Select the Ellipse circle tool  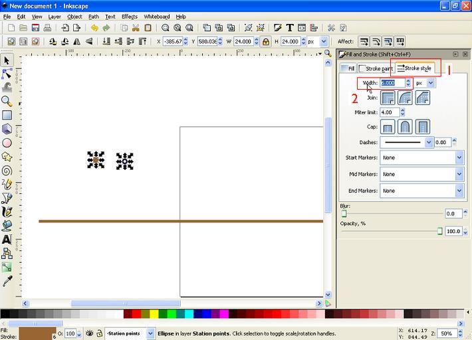(x=7, y=143)
